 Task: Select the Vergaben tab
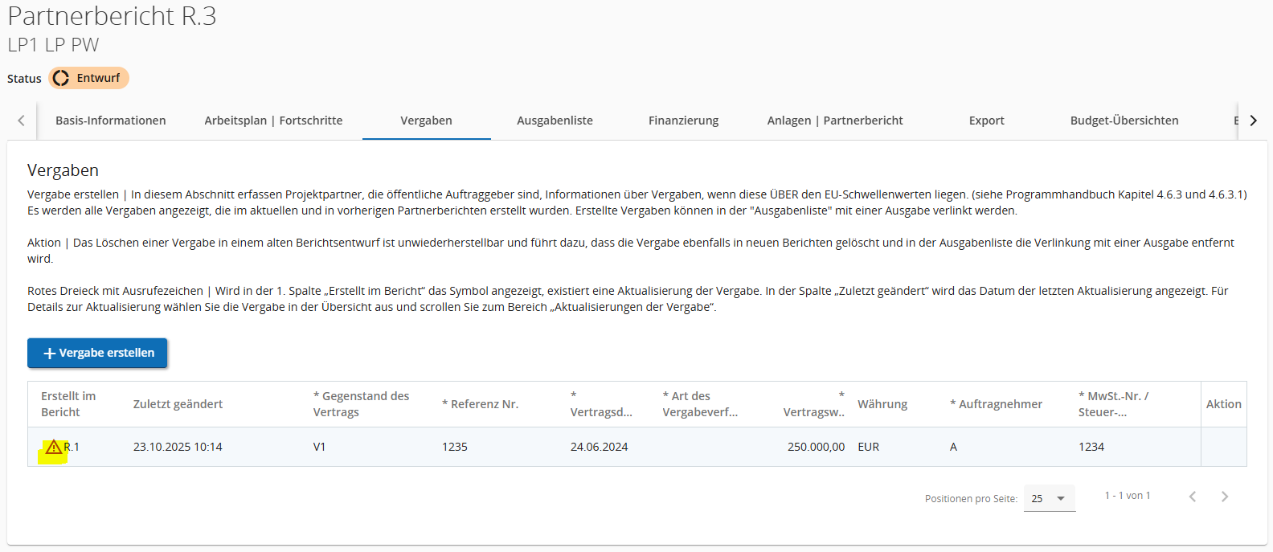tap(426, 121)
